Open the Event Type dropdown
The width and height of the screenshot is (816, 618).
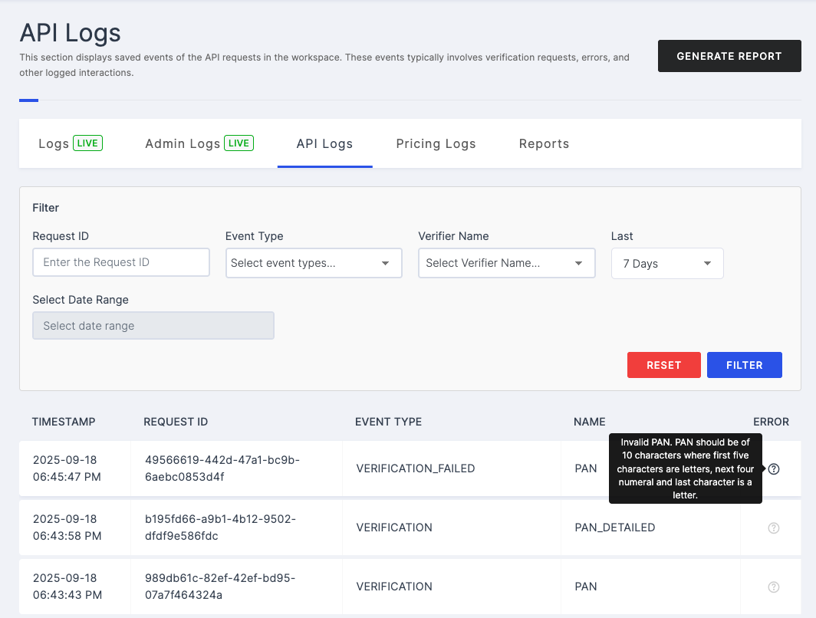pyautogui.click(x=314, y=263)
